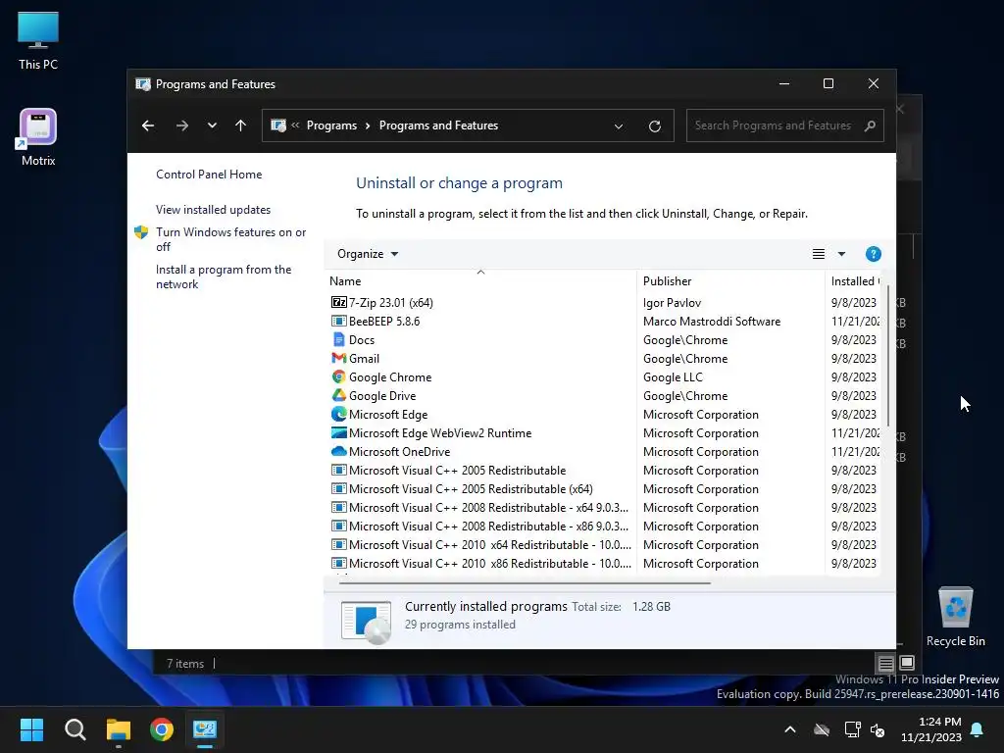Sort list by Name column
Viewport: 1004px width, 753px height.
[480, 281]
